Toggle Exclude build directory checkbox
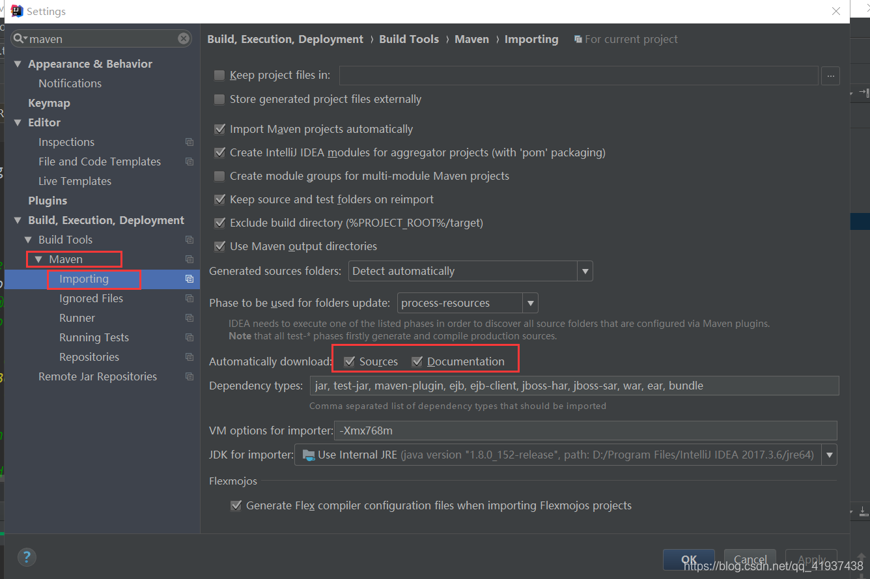This screenshot has width=870, height=579. coord(219,223)
